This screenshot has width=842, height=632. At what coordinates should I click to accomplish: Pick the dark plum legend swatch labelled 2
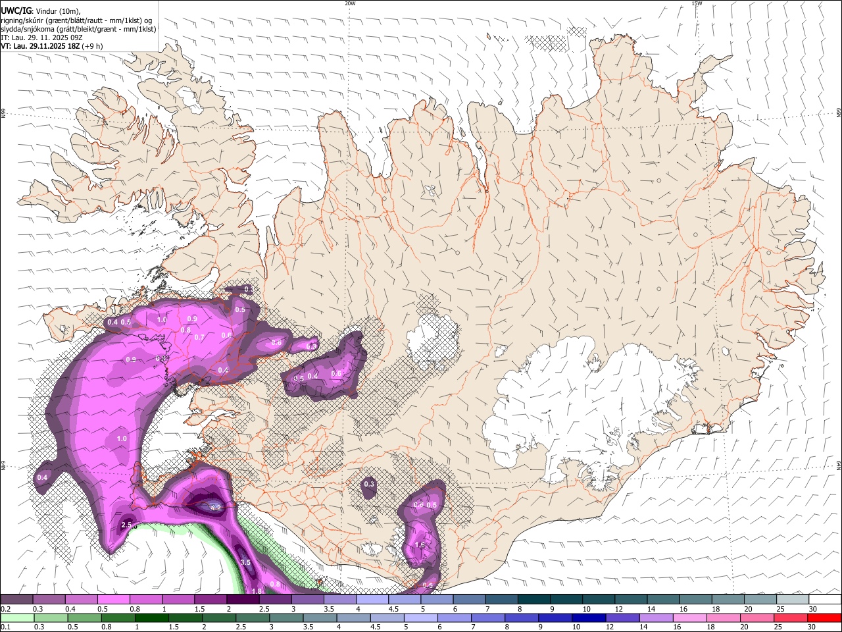pyautogui.click(x=242, y=600)
